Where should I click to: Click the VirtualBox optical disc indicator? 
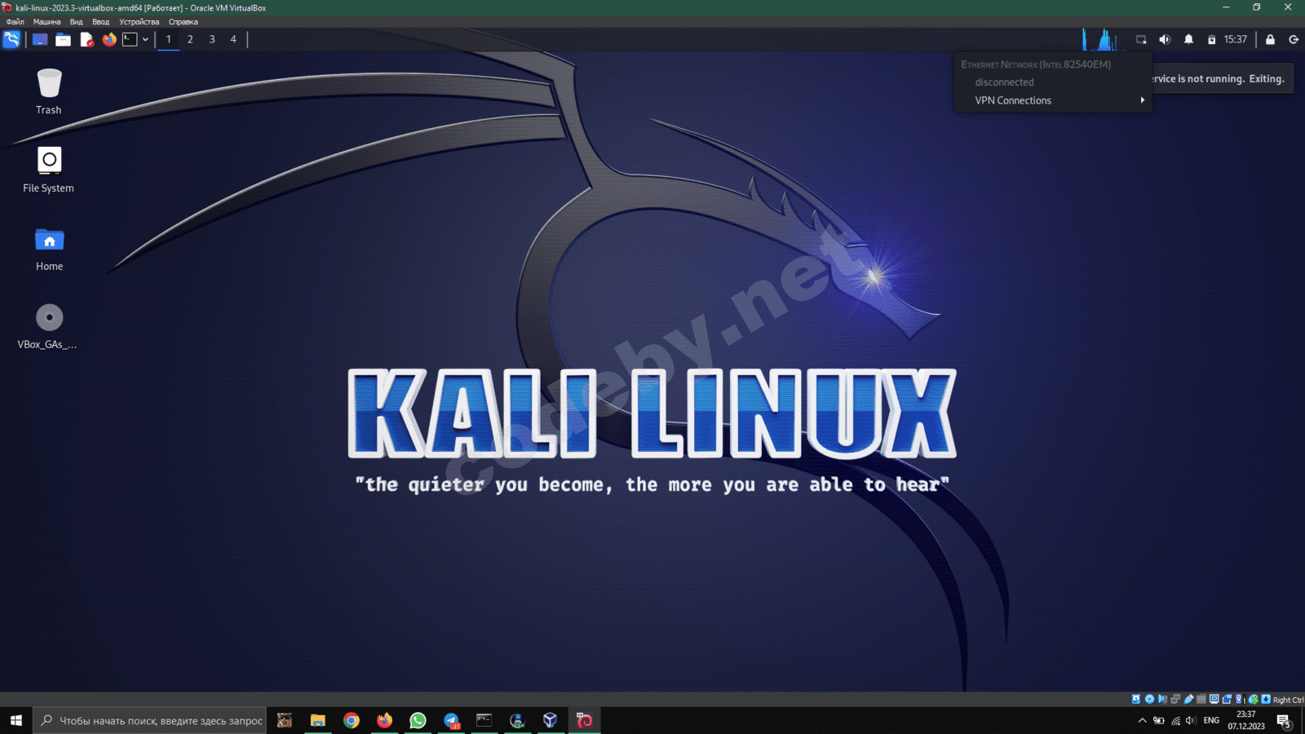click(1149, 699)
